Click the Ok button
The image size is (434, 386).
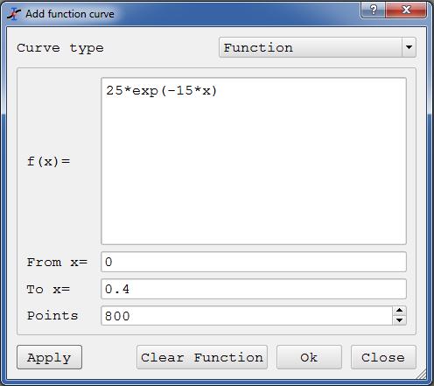coord(309,357)
